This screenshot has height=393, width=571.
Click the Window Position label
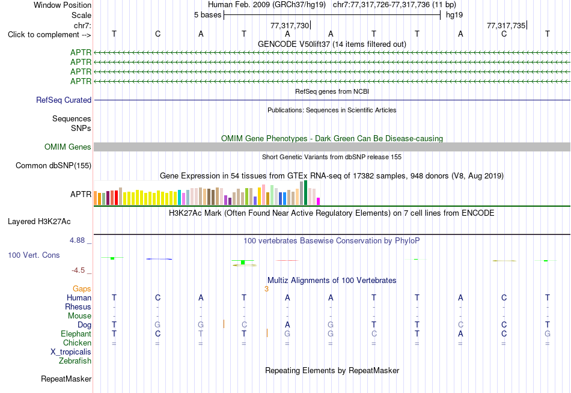click(x=63, y=5)
